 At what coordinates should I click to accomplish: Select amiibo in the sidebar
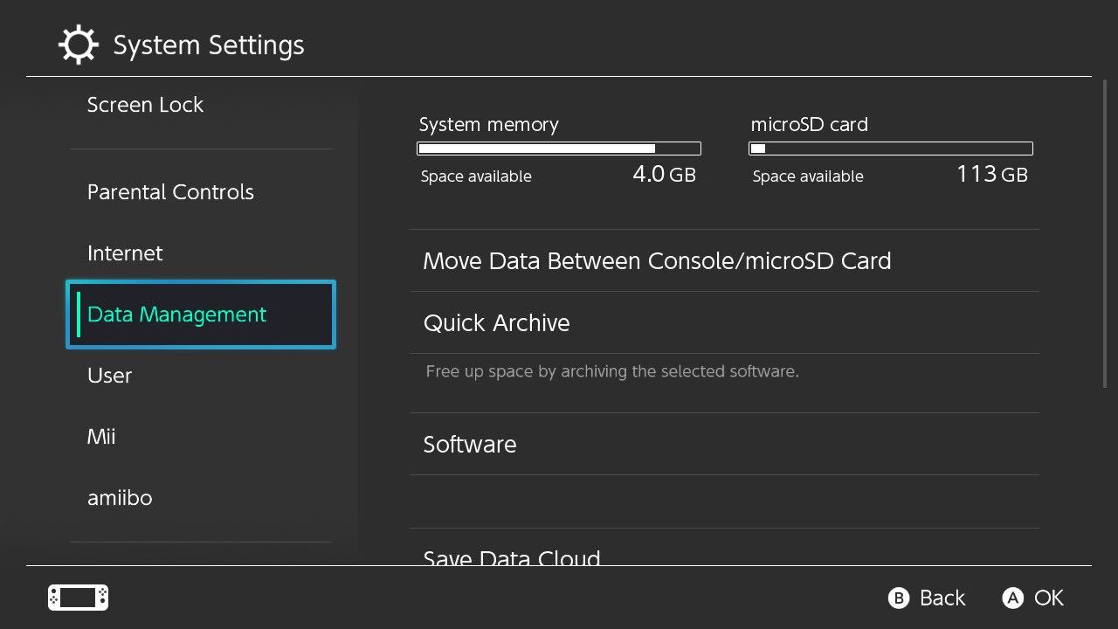[x=201, y=498]
